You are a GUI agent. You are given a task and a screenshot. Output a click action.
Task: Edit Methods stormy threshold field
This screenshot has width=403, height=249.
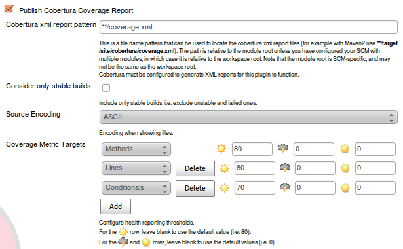tap(314, 149)
